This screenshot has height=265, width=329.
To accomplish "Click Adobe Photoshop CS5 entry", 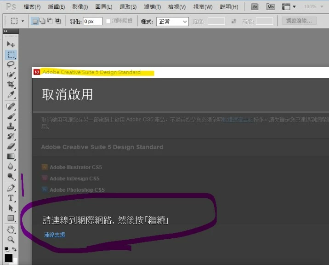I will (73, 190).
